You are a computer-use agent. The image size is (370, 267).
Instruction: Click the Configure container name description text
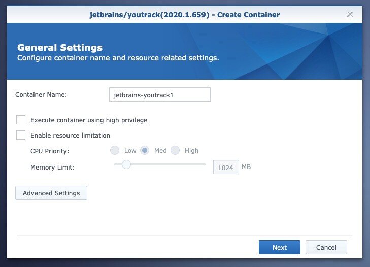click(x=118, y=58)
